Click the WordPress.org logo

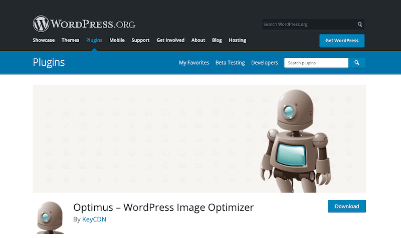84,24
